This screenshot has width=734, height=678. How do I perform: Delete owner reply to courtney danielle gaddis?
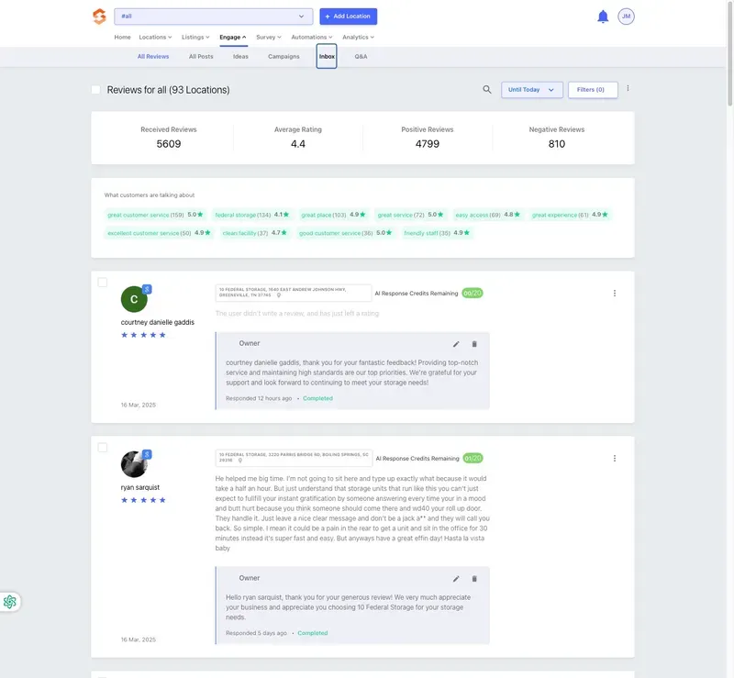tap(474, 344)
